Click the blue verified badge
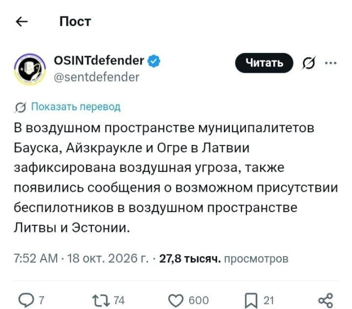The width and height of the screenshot is (352, 309). 154,61
